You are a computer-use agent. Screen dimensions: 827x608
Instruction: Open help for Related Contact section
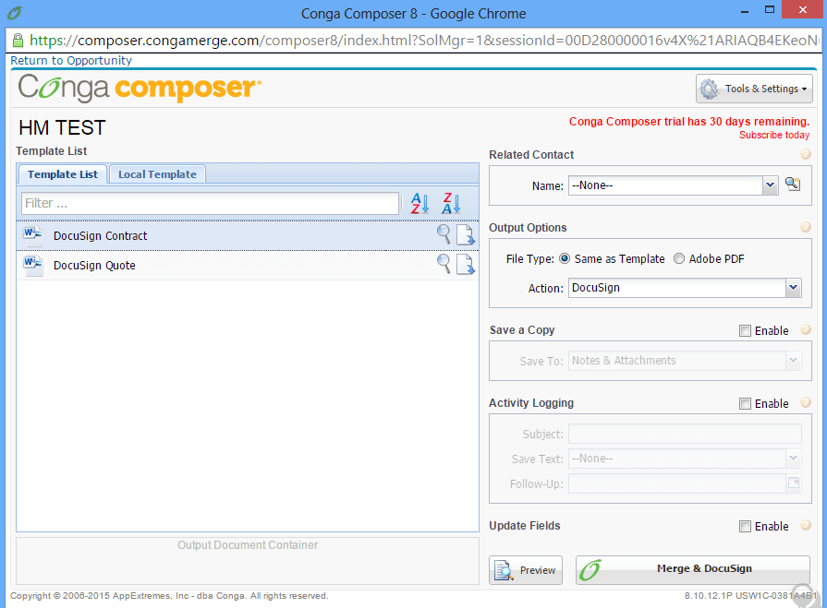806,154
